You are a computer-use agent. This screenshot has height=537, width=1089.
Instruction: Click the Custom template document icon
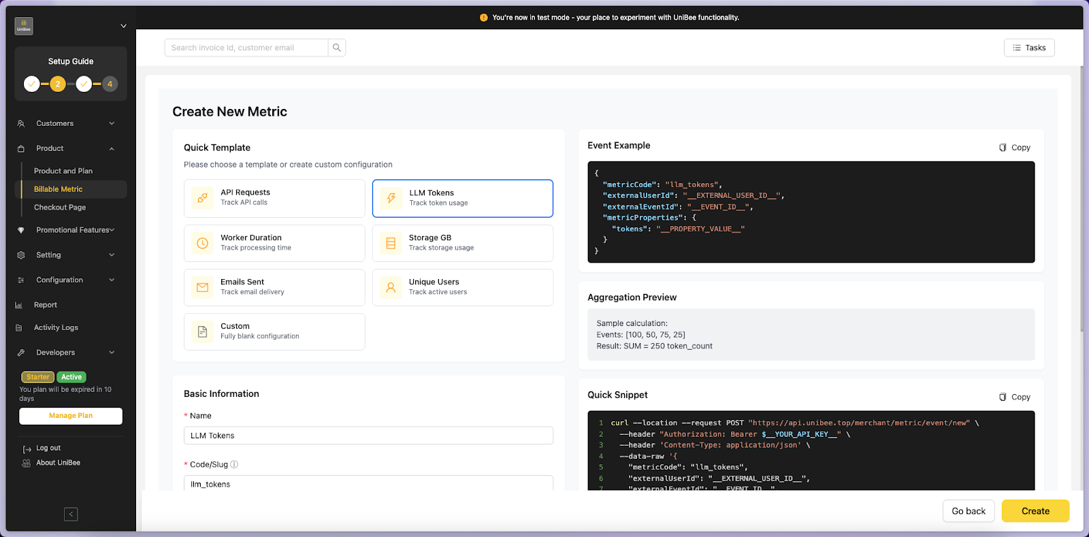(202, 331)
